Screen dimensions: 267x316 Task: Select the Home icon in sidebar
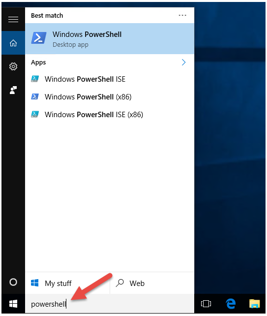[13, 43]
